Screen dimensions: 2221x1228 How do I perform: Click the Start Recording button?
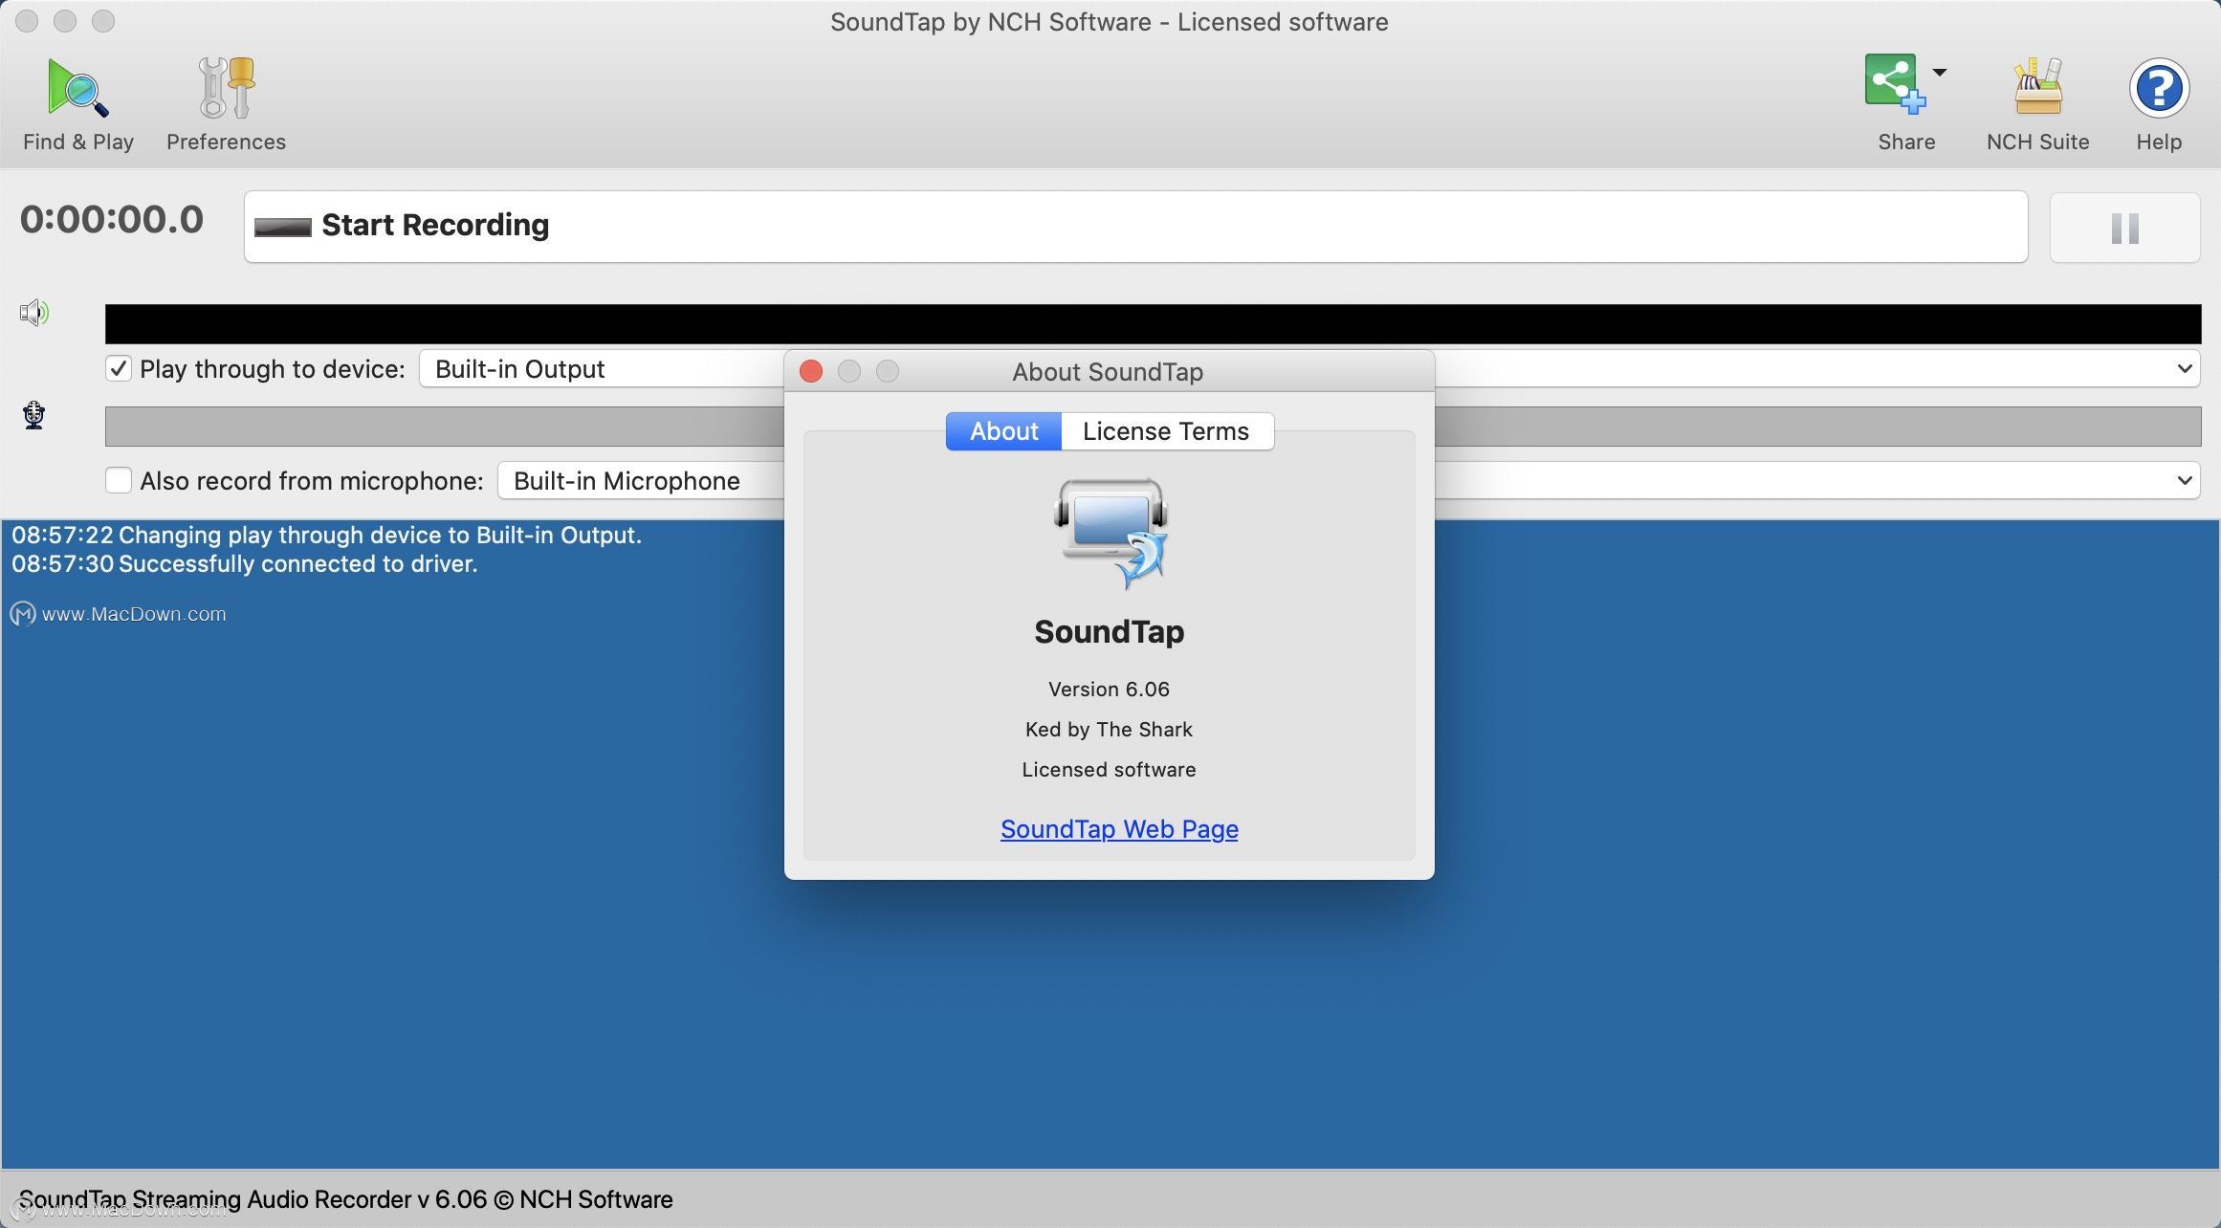point(1135,226)
